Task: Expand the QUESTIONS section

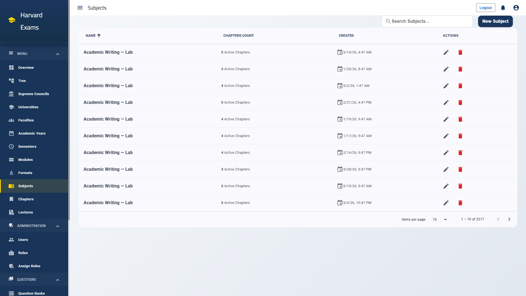Action: pyautogui.click(x=58, y=280)
